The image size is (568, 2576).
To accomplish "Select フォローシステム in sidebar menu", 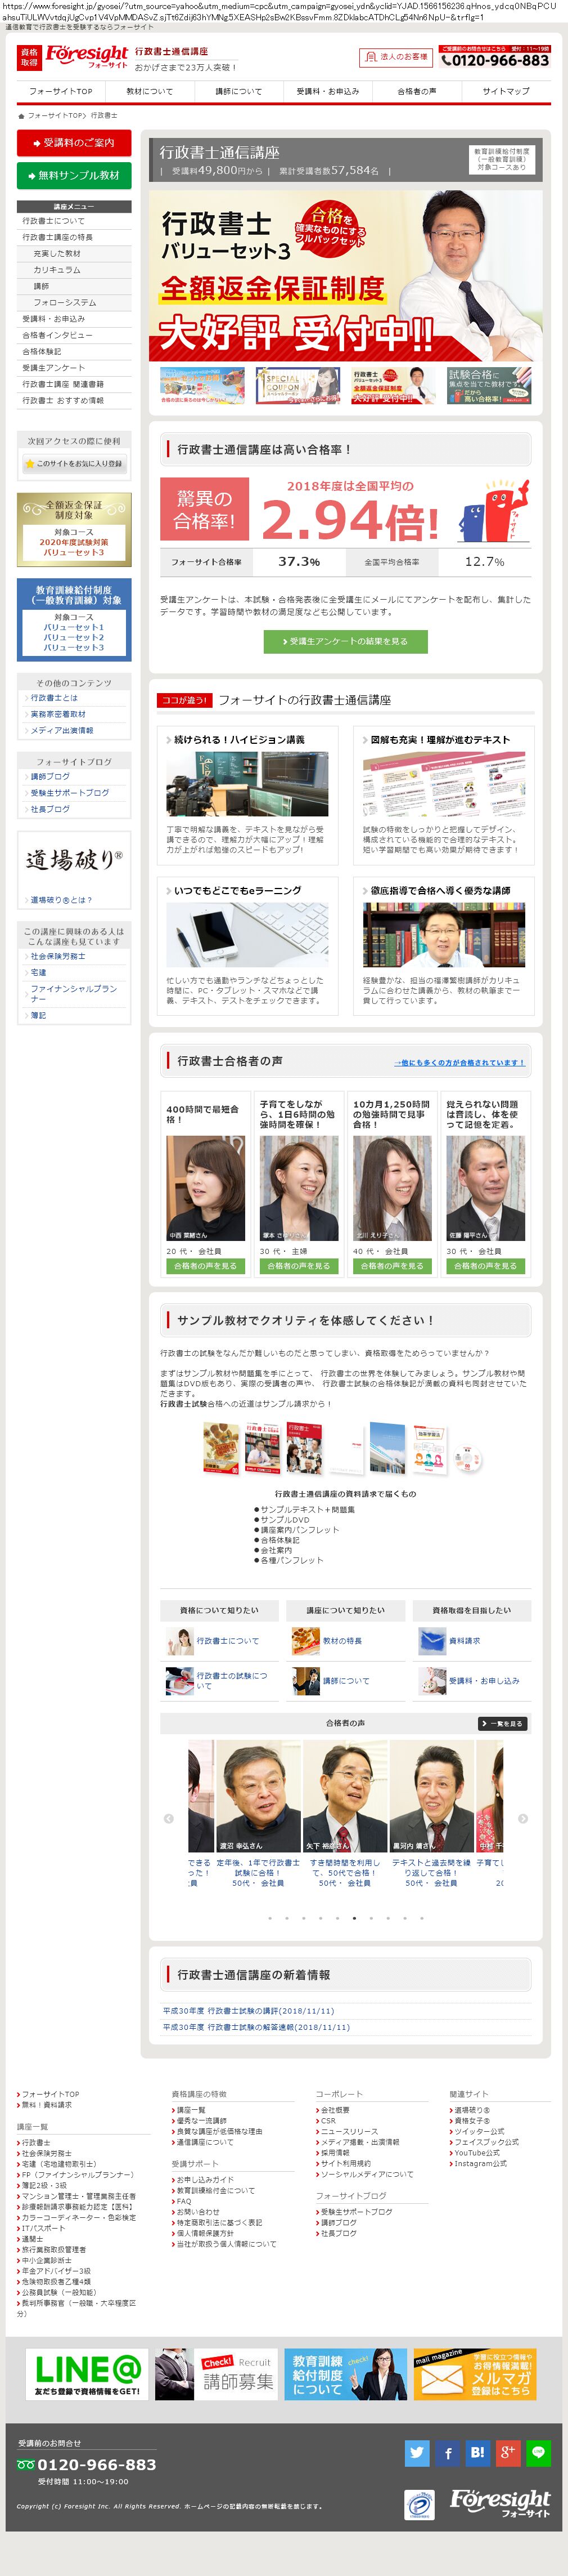I will (74, 302).
